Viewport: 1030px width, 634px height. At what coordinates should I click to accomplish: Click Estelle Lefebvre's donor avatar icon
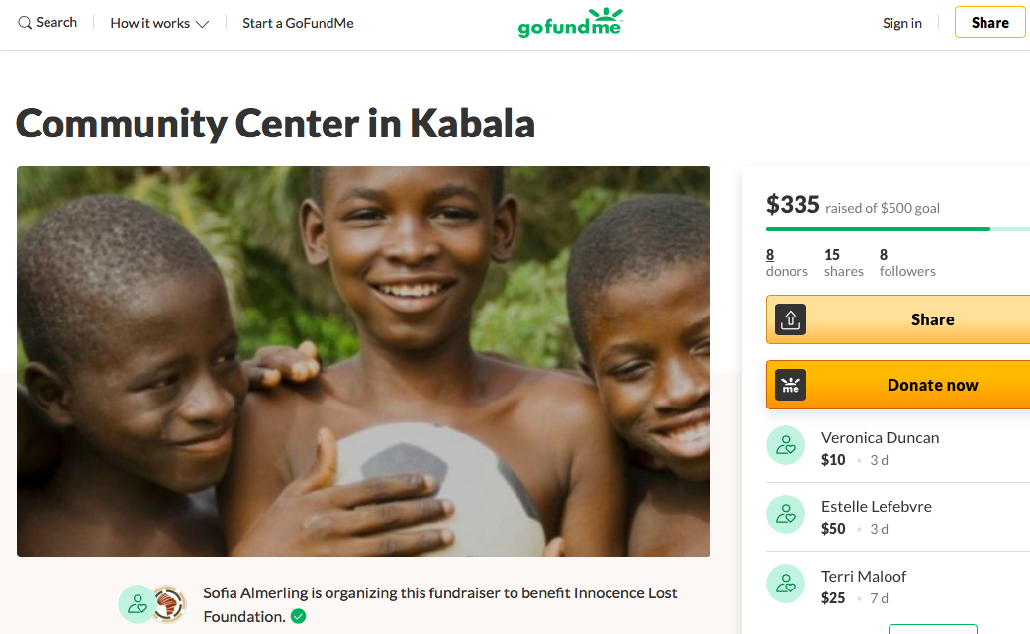[786, 514]
